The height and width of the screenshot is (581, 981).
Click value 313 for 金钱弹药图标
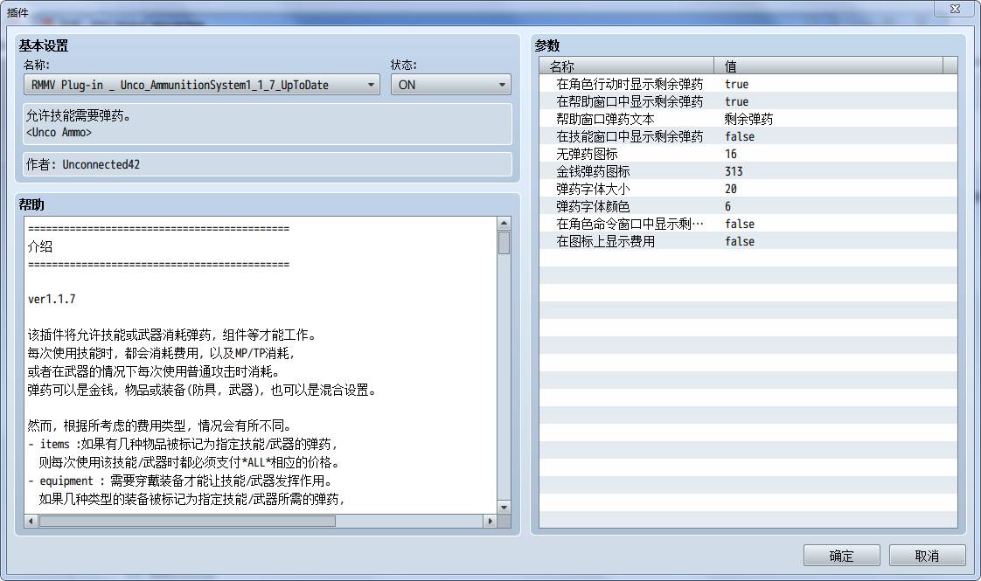point(734,171)
